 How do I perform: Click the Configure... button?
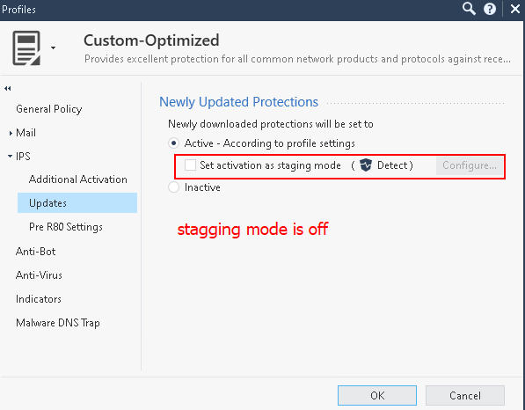pos(469,165)
